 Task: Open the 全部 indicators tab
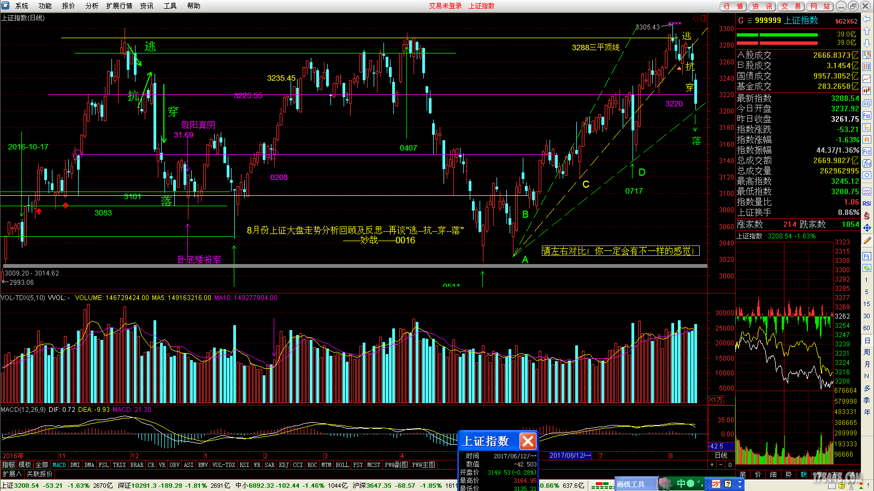(42, 465)
